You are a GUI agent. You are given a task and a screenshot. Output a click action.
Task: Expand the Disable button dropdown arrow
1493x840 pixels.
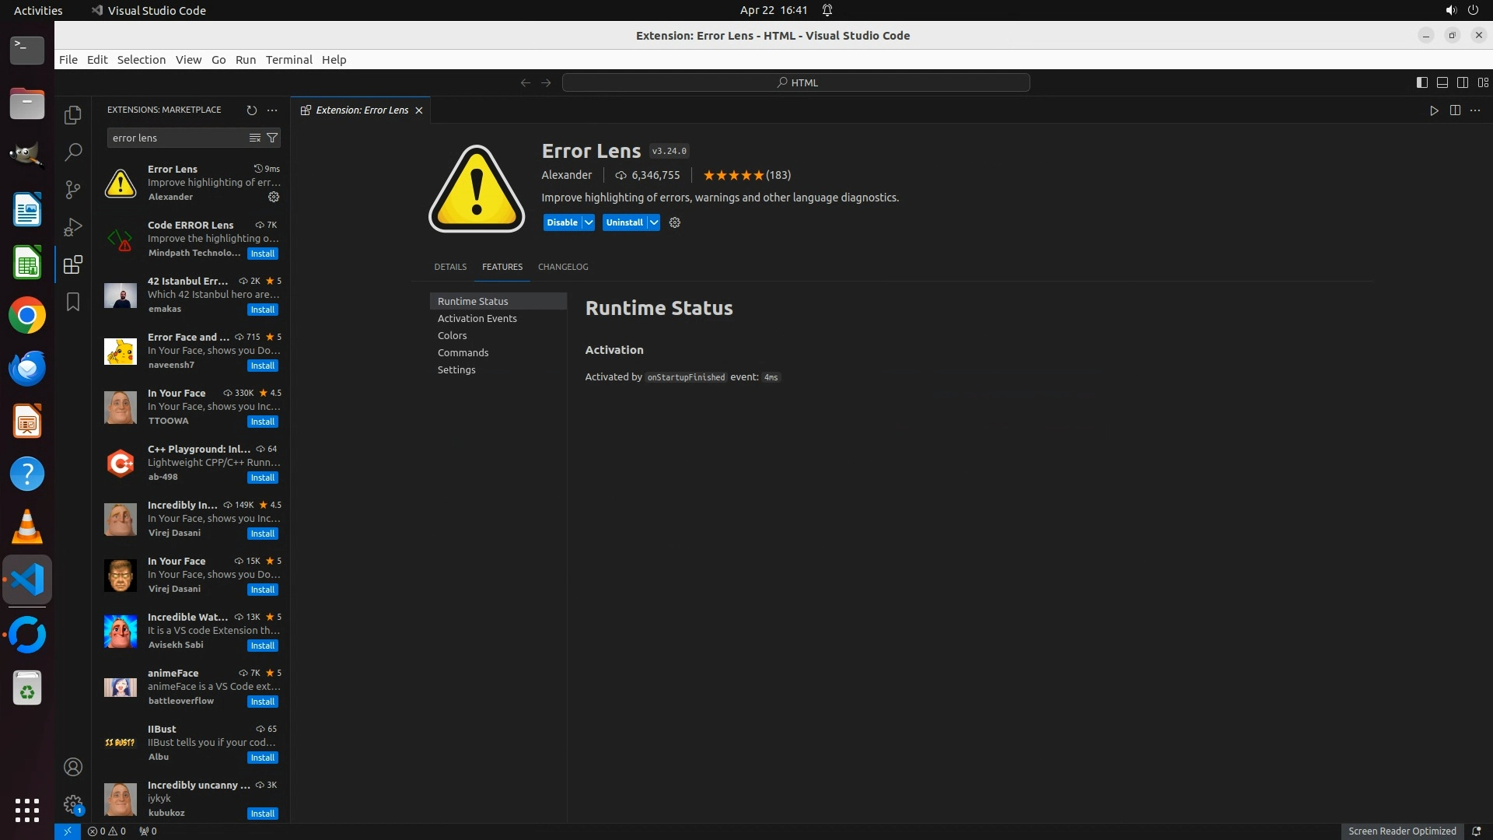coord(589,222)
